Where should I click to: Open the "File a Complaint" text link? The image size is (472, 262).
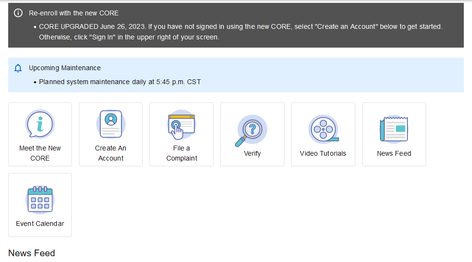point(182,153)
